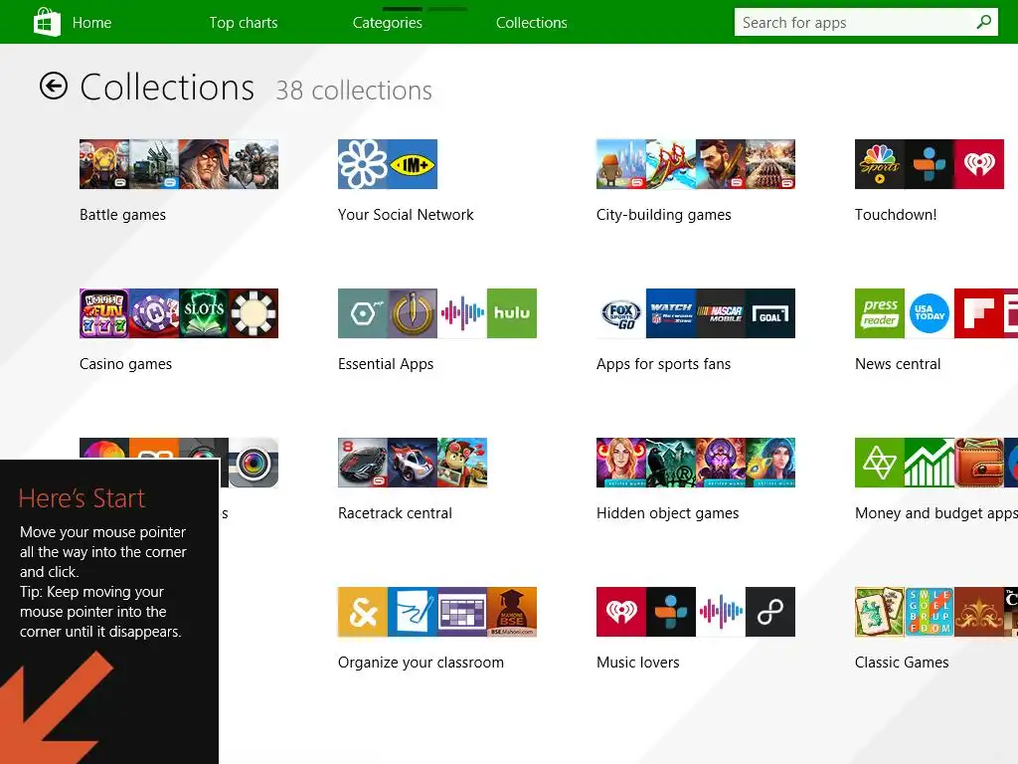Open the Press Reader app tile
This screenshot has height=764, width=1018.
[880, 313]
